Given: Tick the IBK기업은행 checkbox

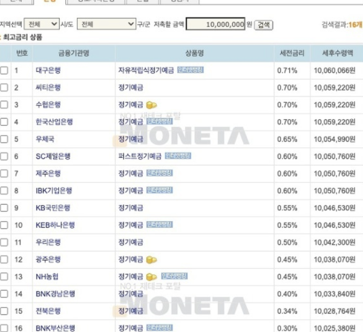Looking at the screenshot, I should 4,191.
